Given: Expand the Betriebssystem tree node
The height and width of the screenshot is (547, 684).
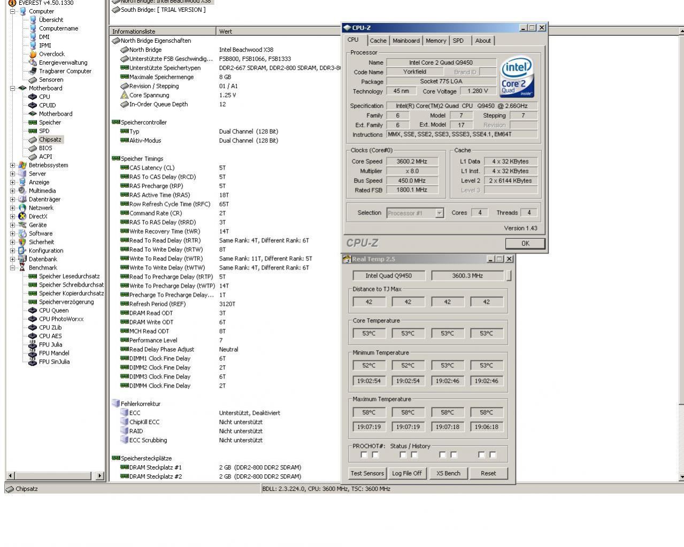Looking at the screenshot, I should tap(13, 165).
